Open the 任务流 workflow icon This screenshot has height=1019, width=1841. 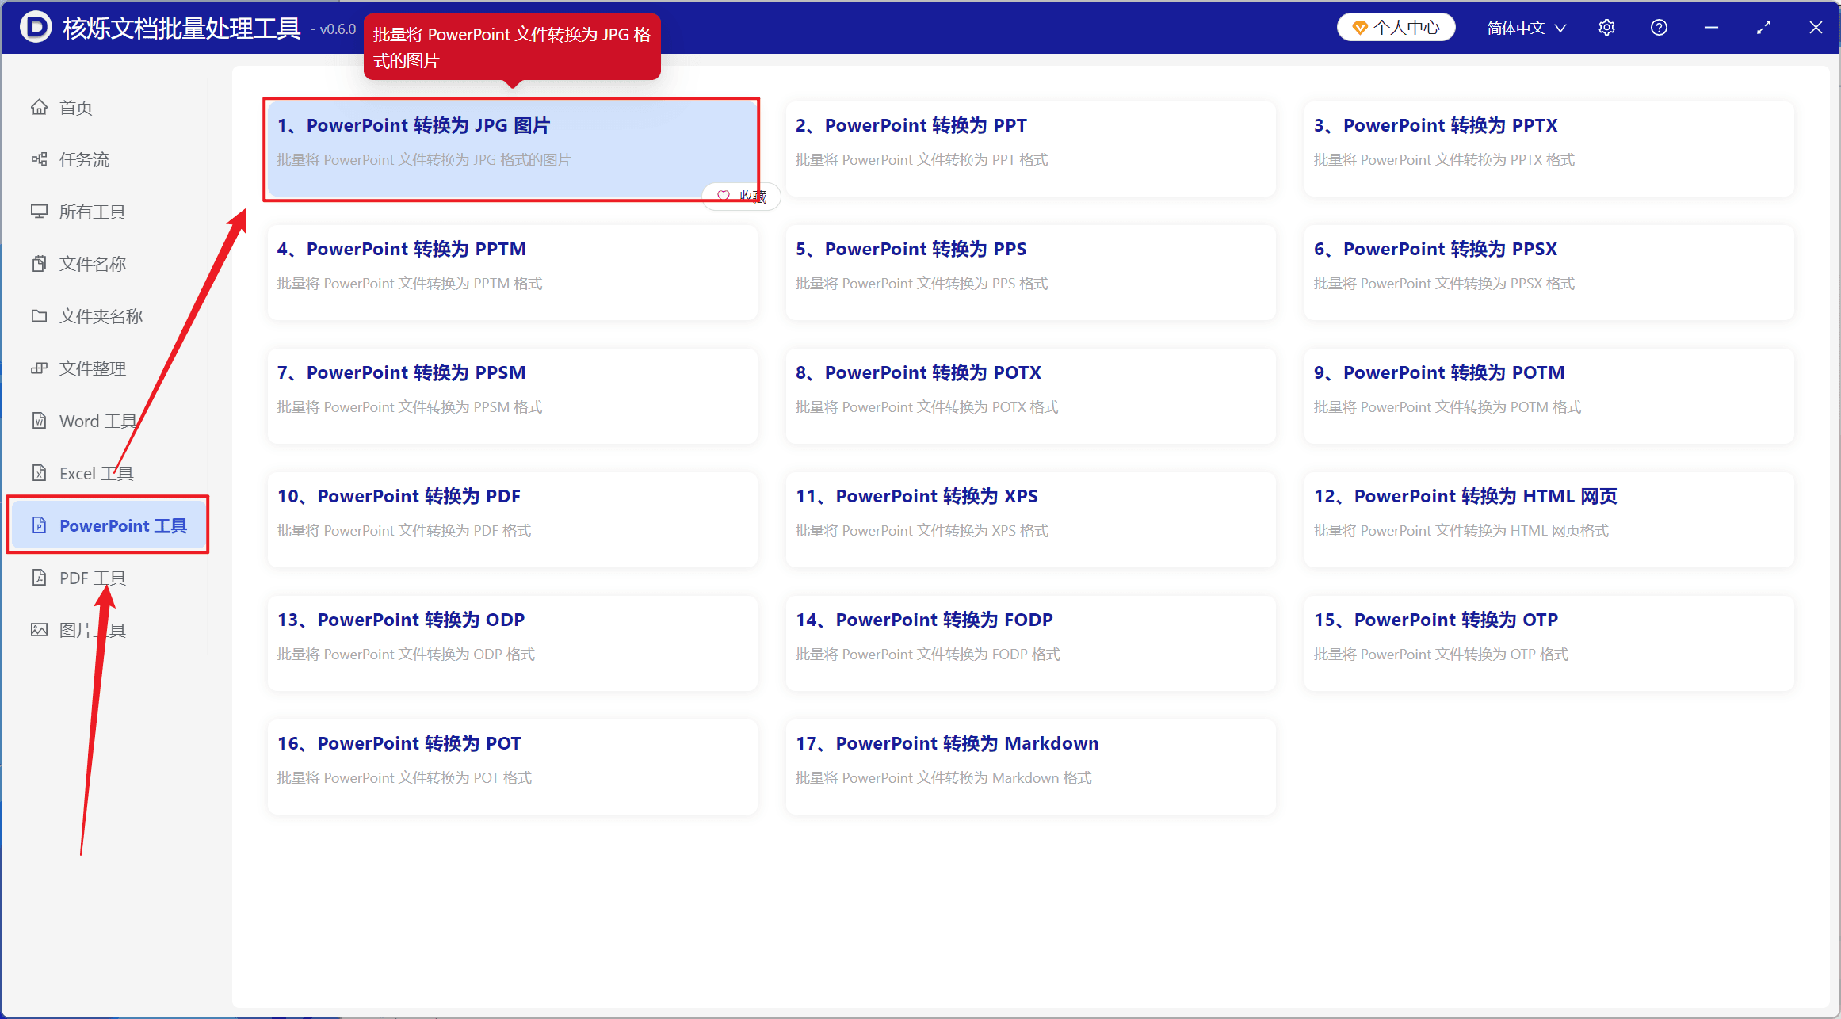pos(39,159)
